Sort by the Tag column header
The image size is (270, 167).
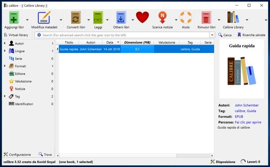(190, 42)
